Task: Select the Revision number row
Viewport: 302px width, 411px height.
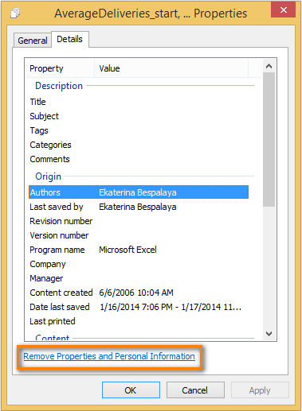Action: pyautogui.click(x=139, y=221)
